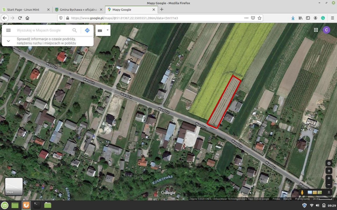Open the Polska region link
This screenshot has height=210, width=337.
point(276,199)
